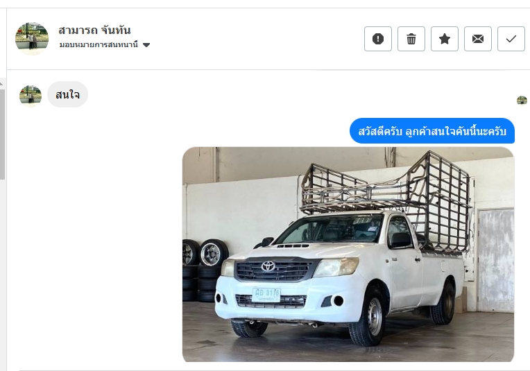Select blue reply สวัสดีครับ ลูกค้าสนใจคันนี้นะครับ
Viewport: 530px width, 371px height.
(432, 131)
